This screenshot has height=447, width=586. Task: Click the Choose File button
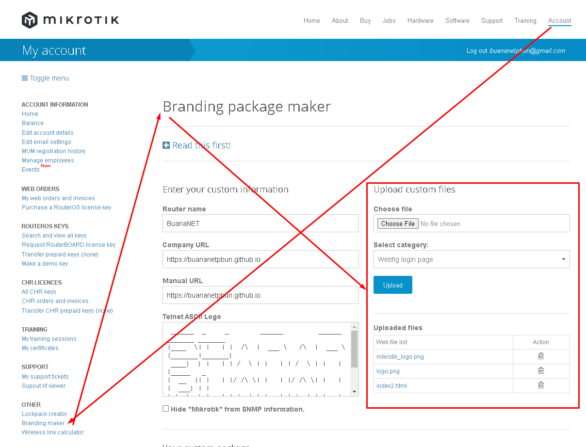click(x=397, y=223)
